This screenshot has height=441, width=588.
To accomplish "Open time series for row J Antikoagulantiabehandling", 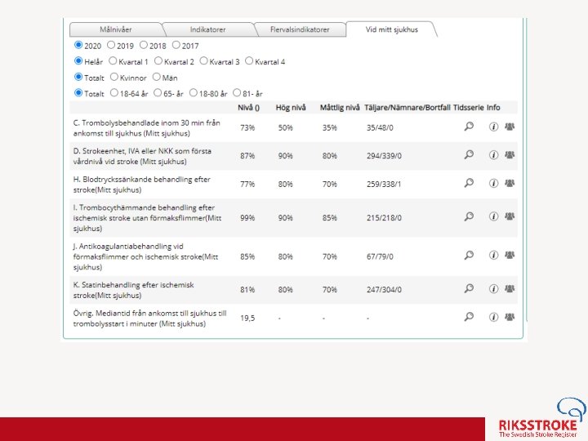I will tap(469, 256).
